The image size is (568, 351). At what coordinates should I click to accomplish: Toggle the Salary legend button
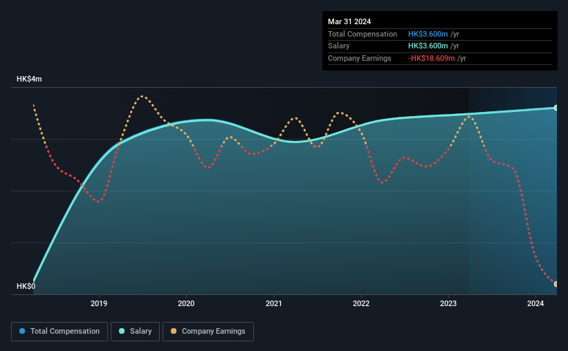point(135,332)
